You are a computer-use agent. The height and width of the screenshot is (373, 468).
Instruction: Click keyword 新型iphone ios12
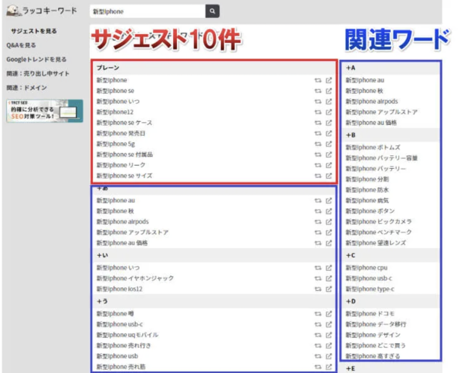(x=119, y=289)
